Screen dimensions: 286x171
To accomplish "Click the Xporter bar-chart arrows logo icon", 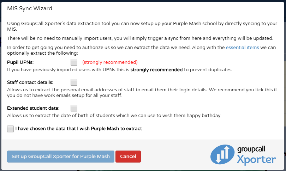I will (222, 155).
